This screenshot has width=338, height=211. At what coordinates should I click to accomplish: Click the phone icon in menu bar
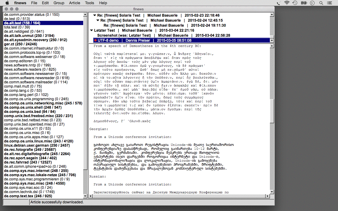pos(279,3)
